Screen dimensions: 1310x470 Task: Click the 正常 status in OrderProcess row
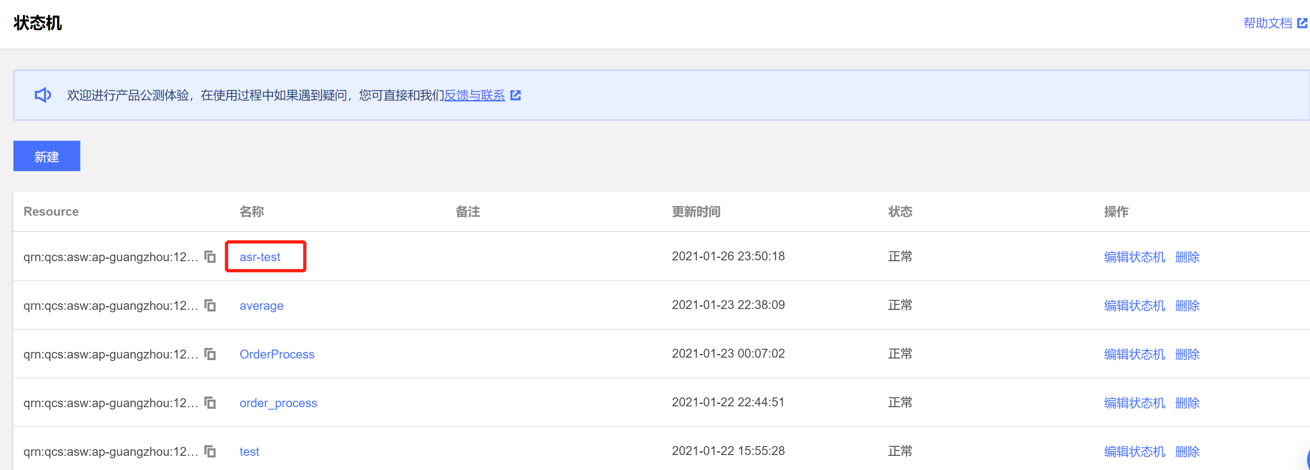pos(900,354)
